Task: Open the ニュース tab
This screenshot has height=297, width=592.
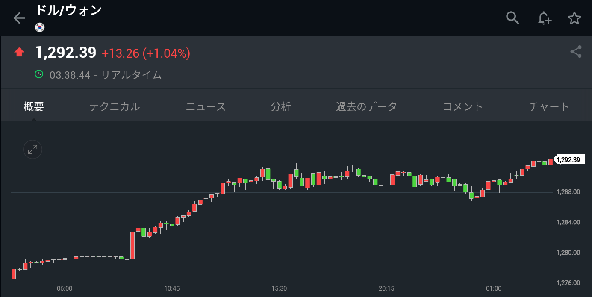Action: [206, 106]
